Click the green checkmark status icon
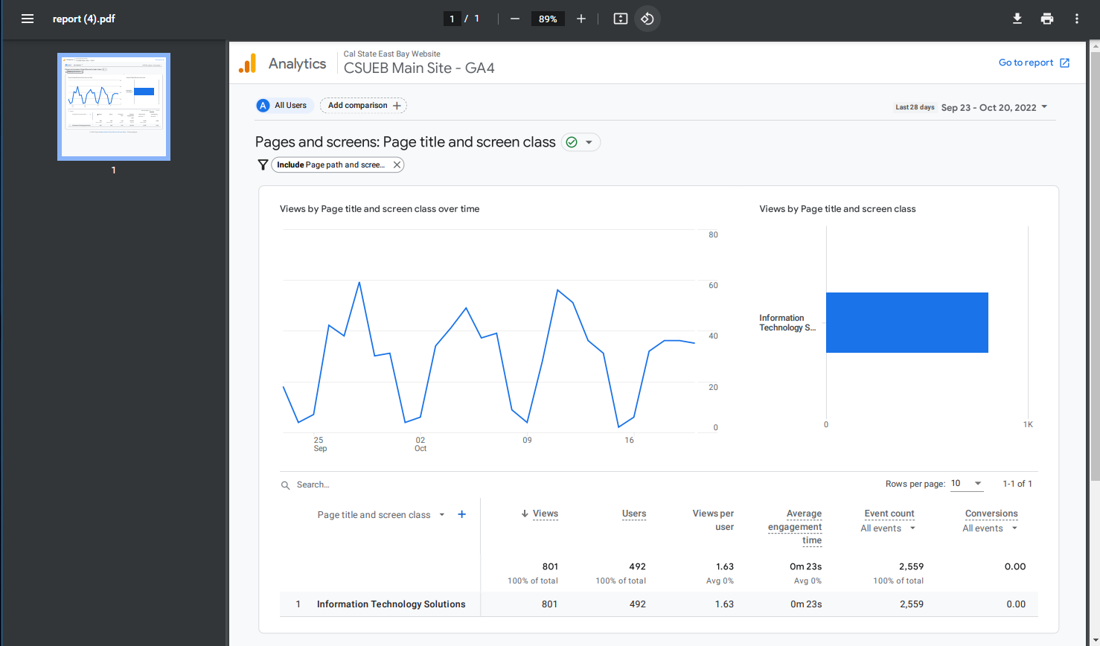1100x646 pixels. click(x=572, y=142)
